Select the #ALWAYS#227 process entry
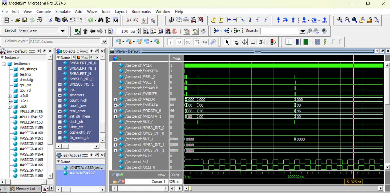Viewport: 390px width, 193px height. (82, 173)
